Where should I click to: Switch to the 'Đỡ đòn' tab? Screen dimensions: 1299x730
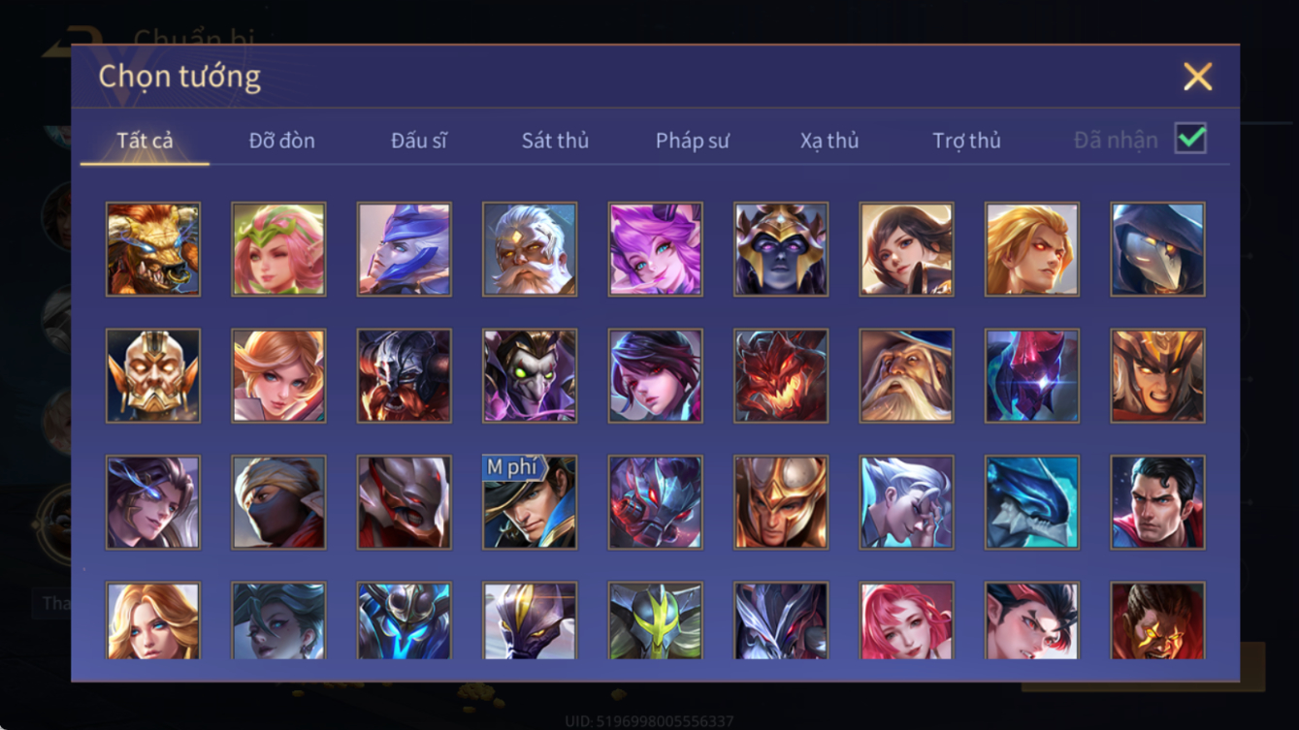pos(281,141)
